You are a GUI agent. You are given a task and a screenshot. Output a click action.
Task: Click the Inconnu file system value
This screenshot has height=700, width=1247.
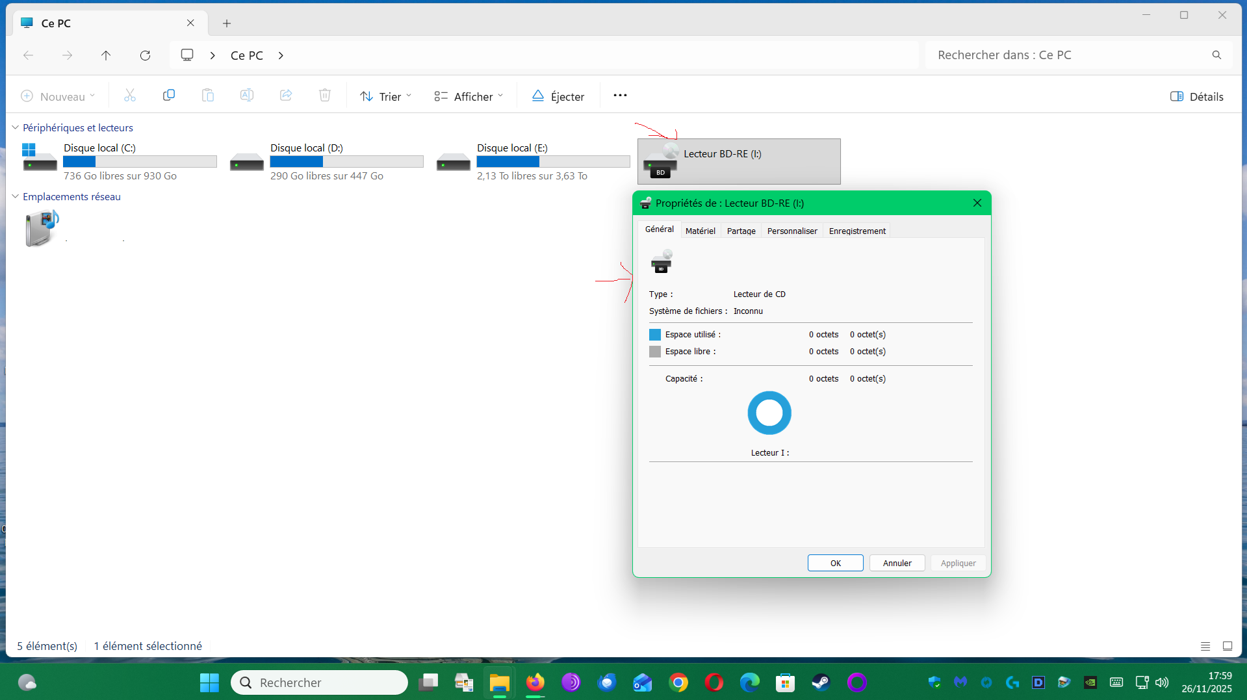point(748,311)
